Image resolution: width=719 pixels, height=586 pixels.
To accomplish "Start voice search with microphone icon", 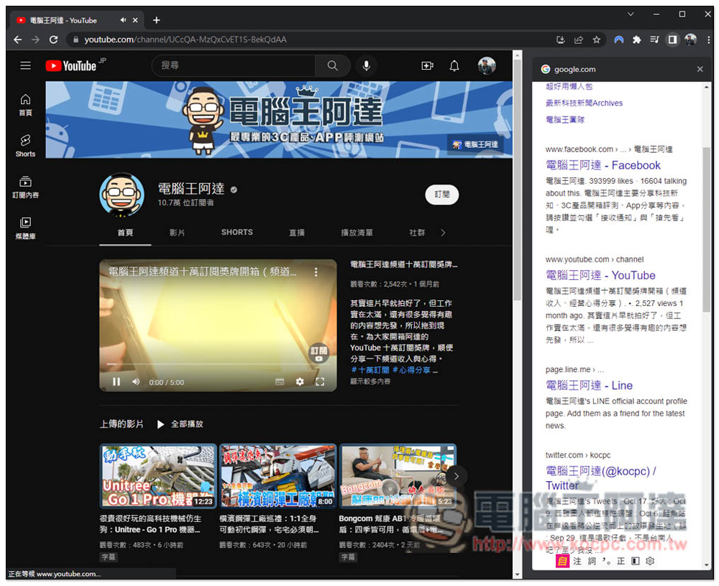I will [366, 65].
